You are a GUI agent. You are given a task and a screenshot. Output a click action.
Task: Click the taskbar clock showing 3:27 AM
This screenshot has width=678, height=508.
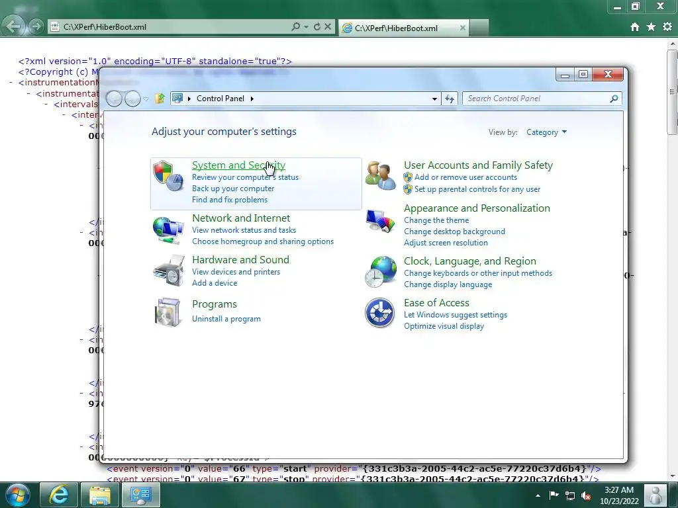(619, 495)
